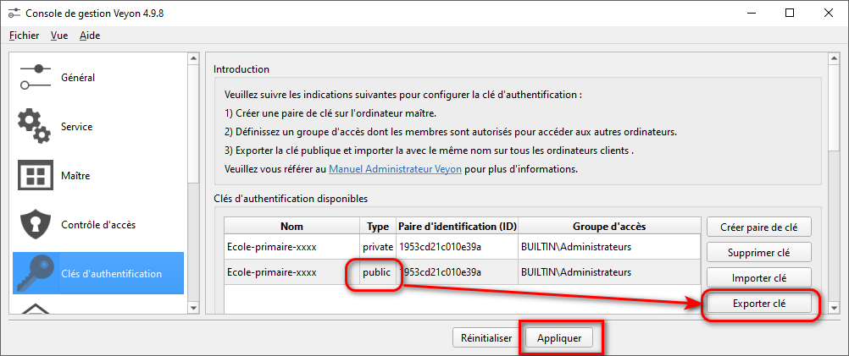Click the ID cell in private row

[x=457, y=247]
